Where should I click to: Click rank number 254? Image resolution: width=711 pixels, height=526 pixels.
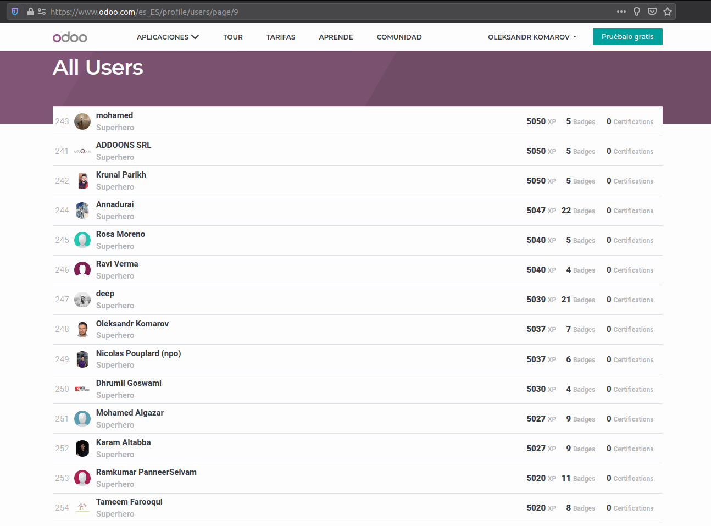(x=62, y=508)
